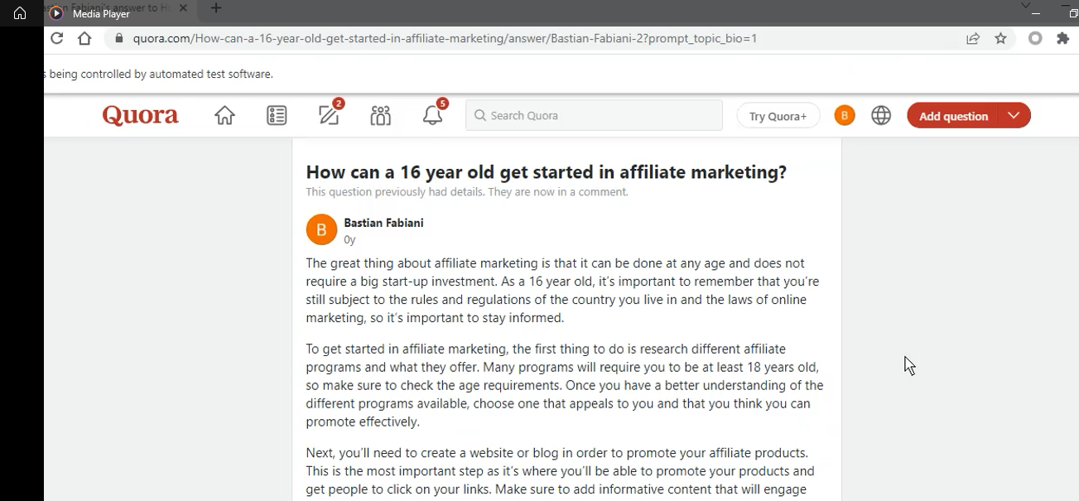The width and height of the screenshot is (1079, 501).
Task: Click the Quora logo
Action: [139, 115]
